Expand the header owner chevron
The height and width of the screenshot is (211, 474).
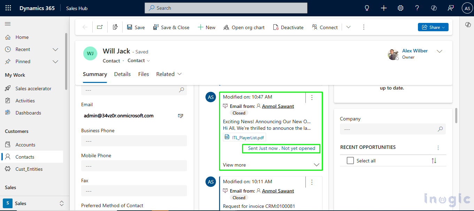[440, 51]
